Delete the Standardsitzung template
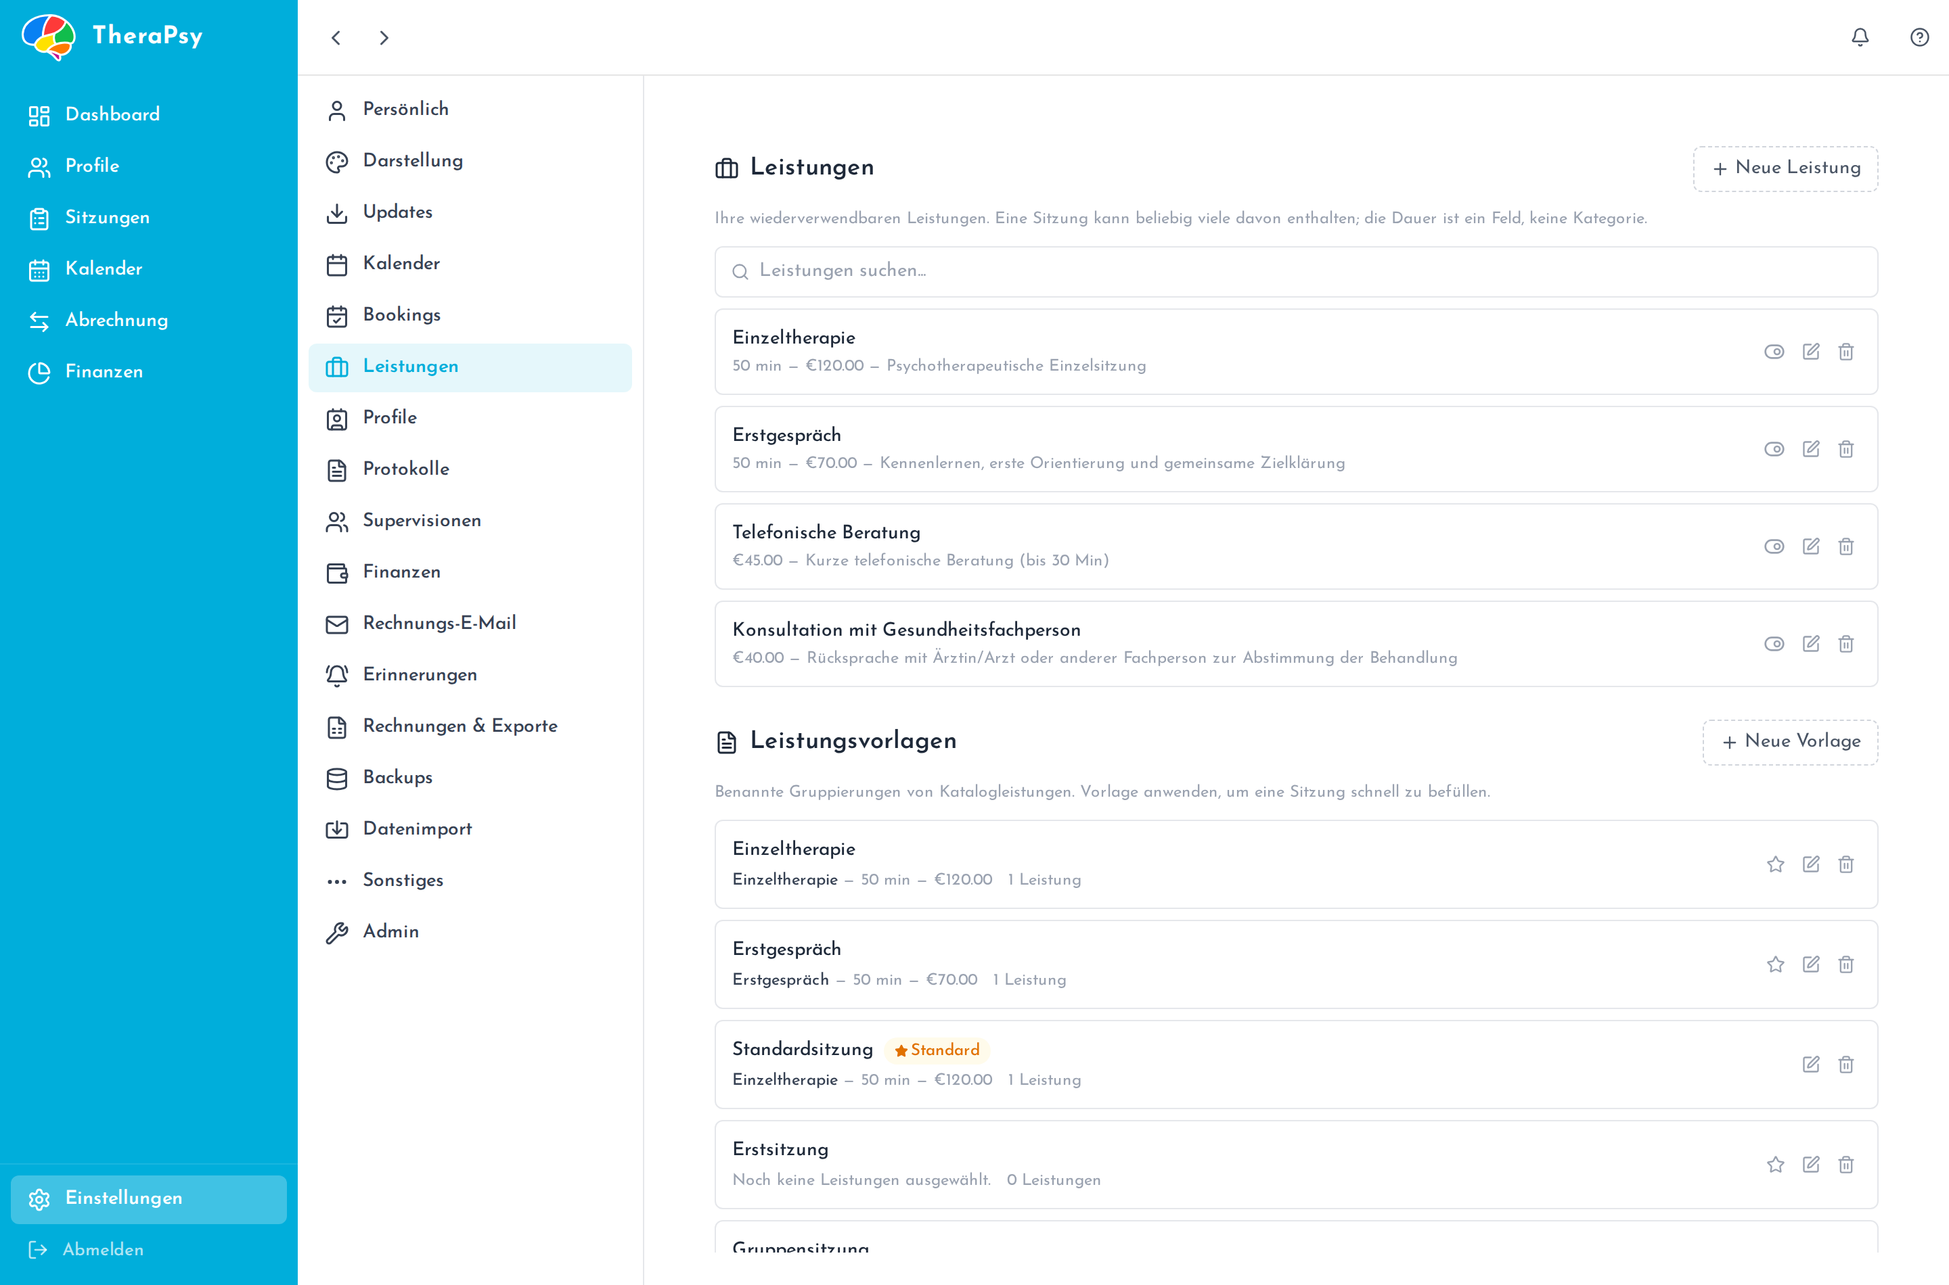This screenshot has height=1285, width=1949. click(1845, 1065)
